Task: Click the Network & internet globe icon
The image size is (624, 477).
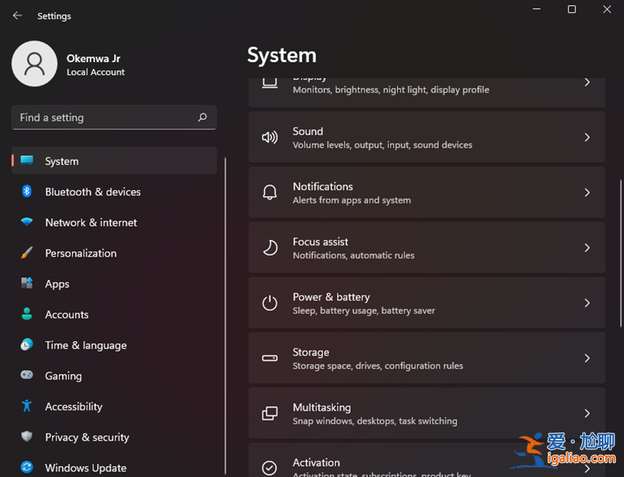Action: click(26, 222)
